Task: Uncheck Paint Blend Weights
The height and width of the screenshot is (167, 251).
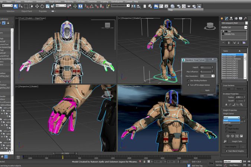Action: click(x=226, y=151)
